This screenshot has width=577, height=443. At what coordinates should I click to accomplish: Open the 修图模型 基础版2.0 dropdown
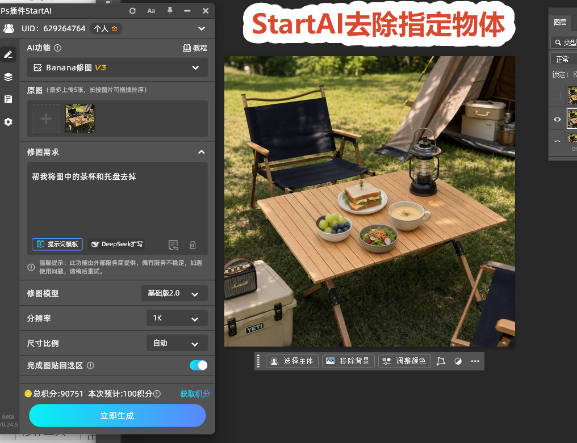point(174,293)
